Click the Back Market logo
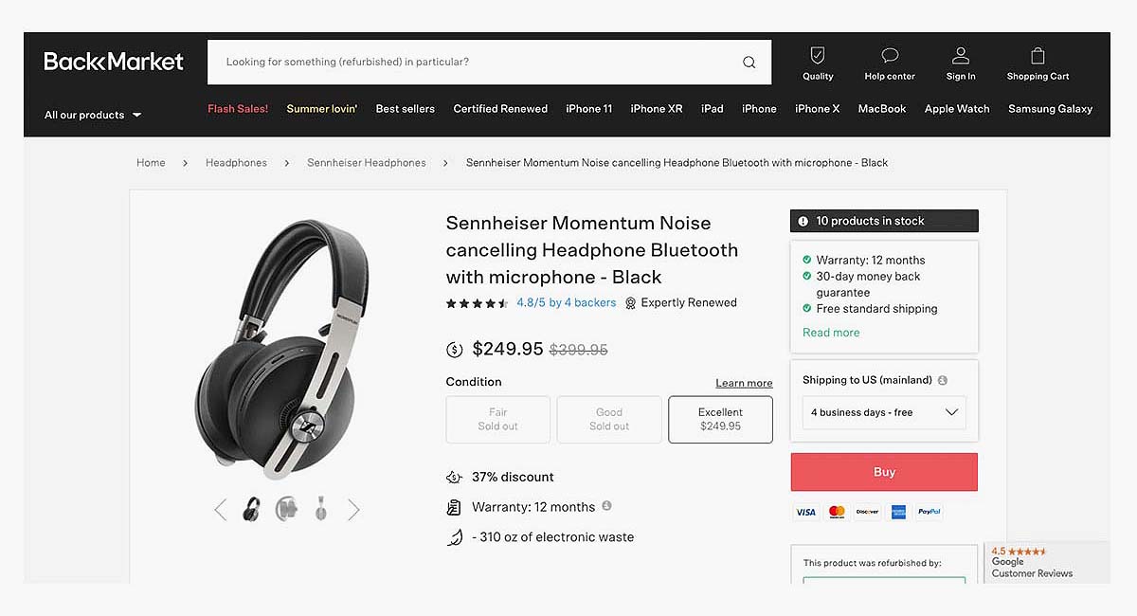The height and width of the screenshot is (616, 1137). click(114, 62)
